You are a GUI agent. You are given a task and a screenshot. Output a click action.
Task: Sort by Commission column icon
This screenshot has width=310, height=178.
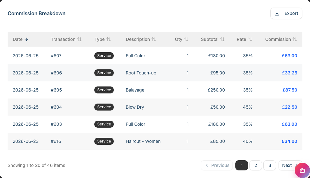pos(294,39)
